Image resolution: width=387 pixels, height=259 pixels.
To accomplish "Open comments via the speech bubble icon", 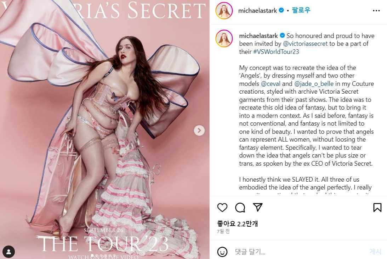I will coord(240,208).
